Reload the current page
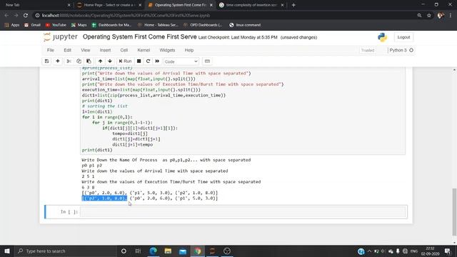 tap(26, 16)
